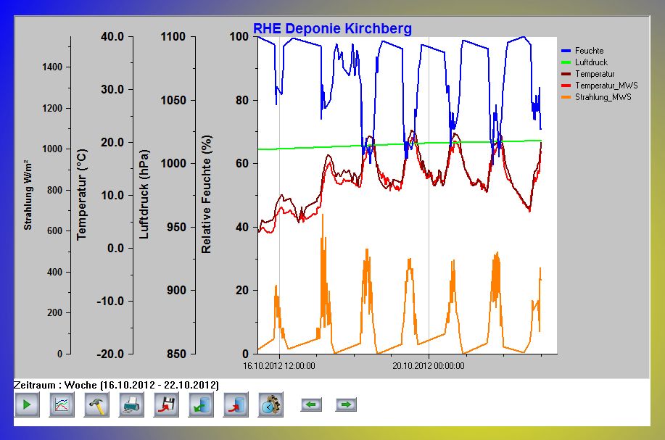The height and width of the screenshot is (440, 665).
Task: Open the line chart settings icon
Action: [x=62, y=404]
